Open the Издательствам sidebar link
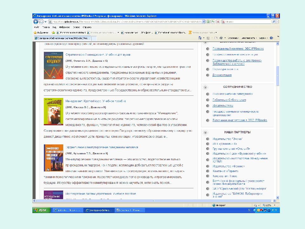 coord(223,106)
